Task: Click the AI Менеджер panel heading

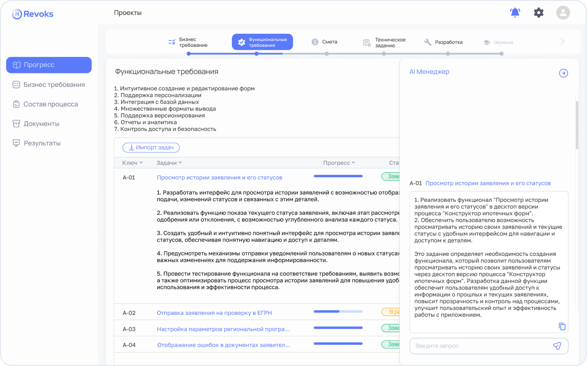Action: pyautogui.click(x=429, y=71)
